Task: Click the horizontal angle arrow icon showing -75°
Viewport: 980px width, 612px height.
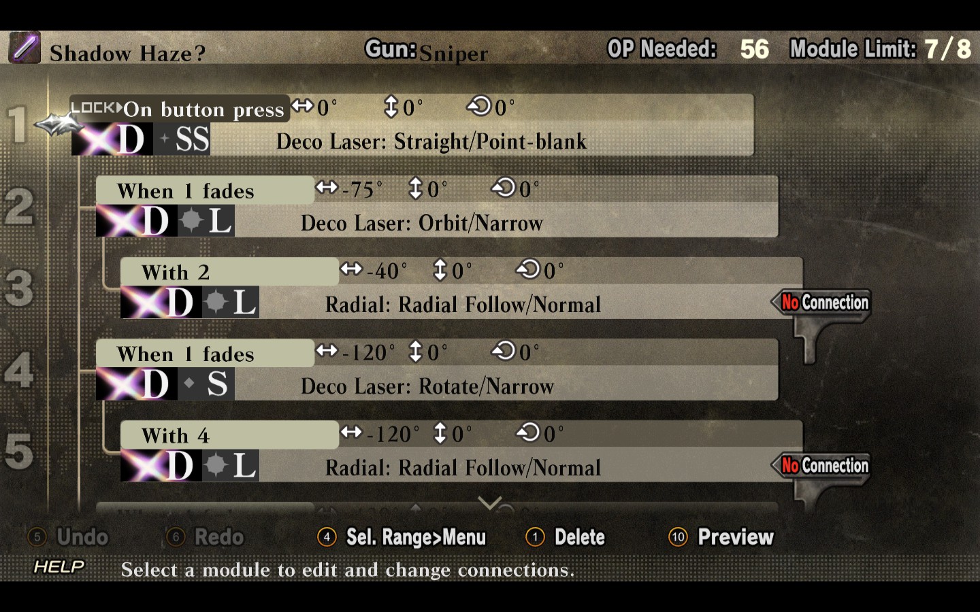Action: (327, 188)
